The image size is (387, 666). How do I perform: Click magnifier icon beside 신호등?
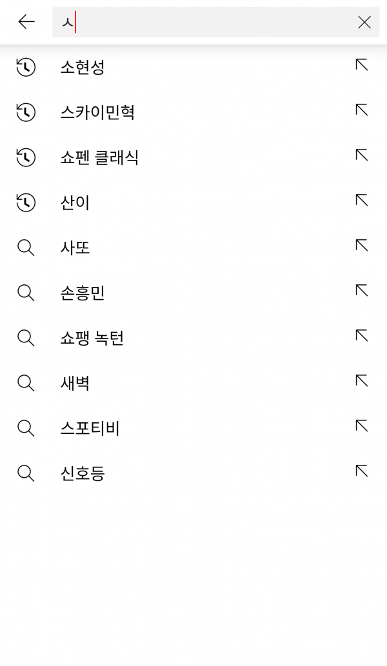click(x=26, y=473)
